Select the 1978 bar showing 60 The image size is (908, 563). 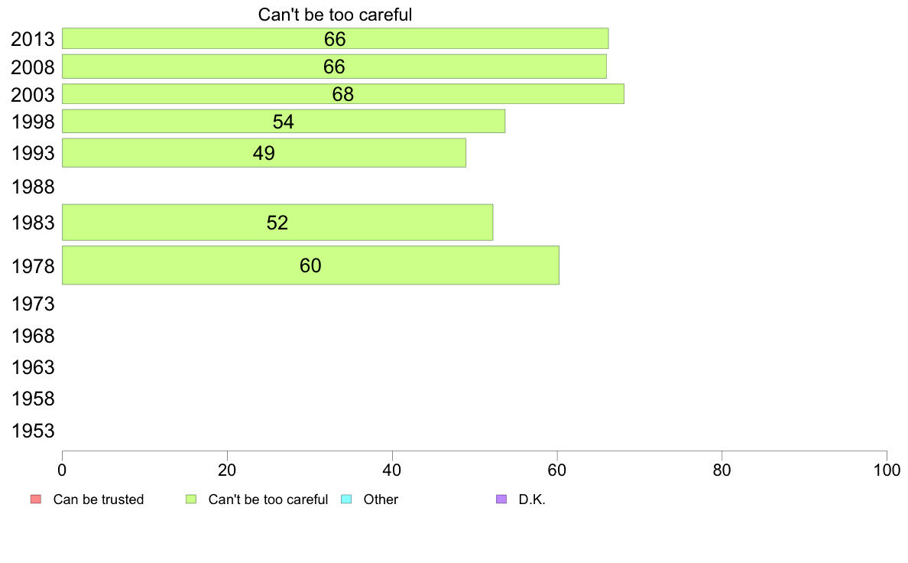pos(310,265)
